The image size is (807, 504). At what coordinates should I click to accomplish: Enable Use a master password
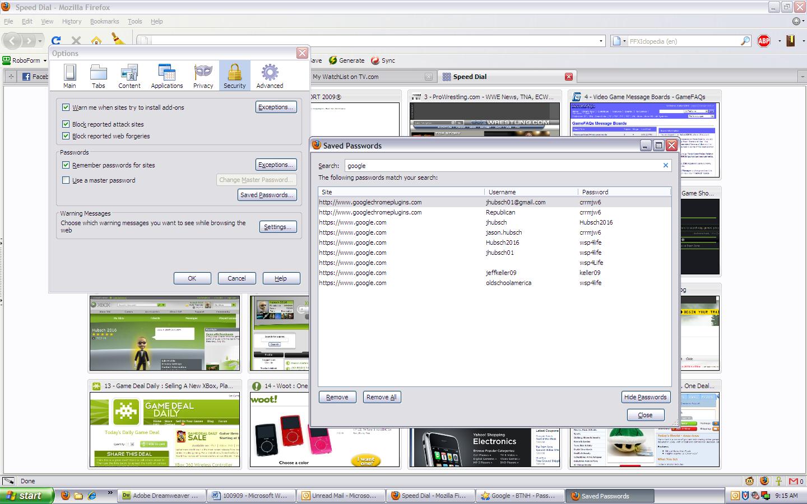pos(66,180)
